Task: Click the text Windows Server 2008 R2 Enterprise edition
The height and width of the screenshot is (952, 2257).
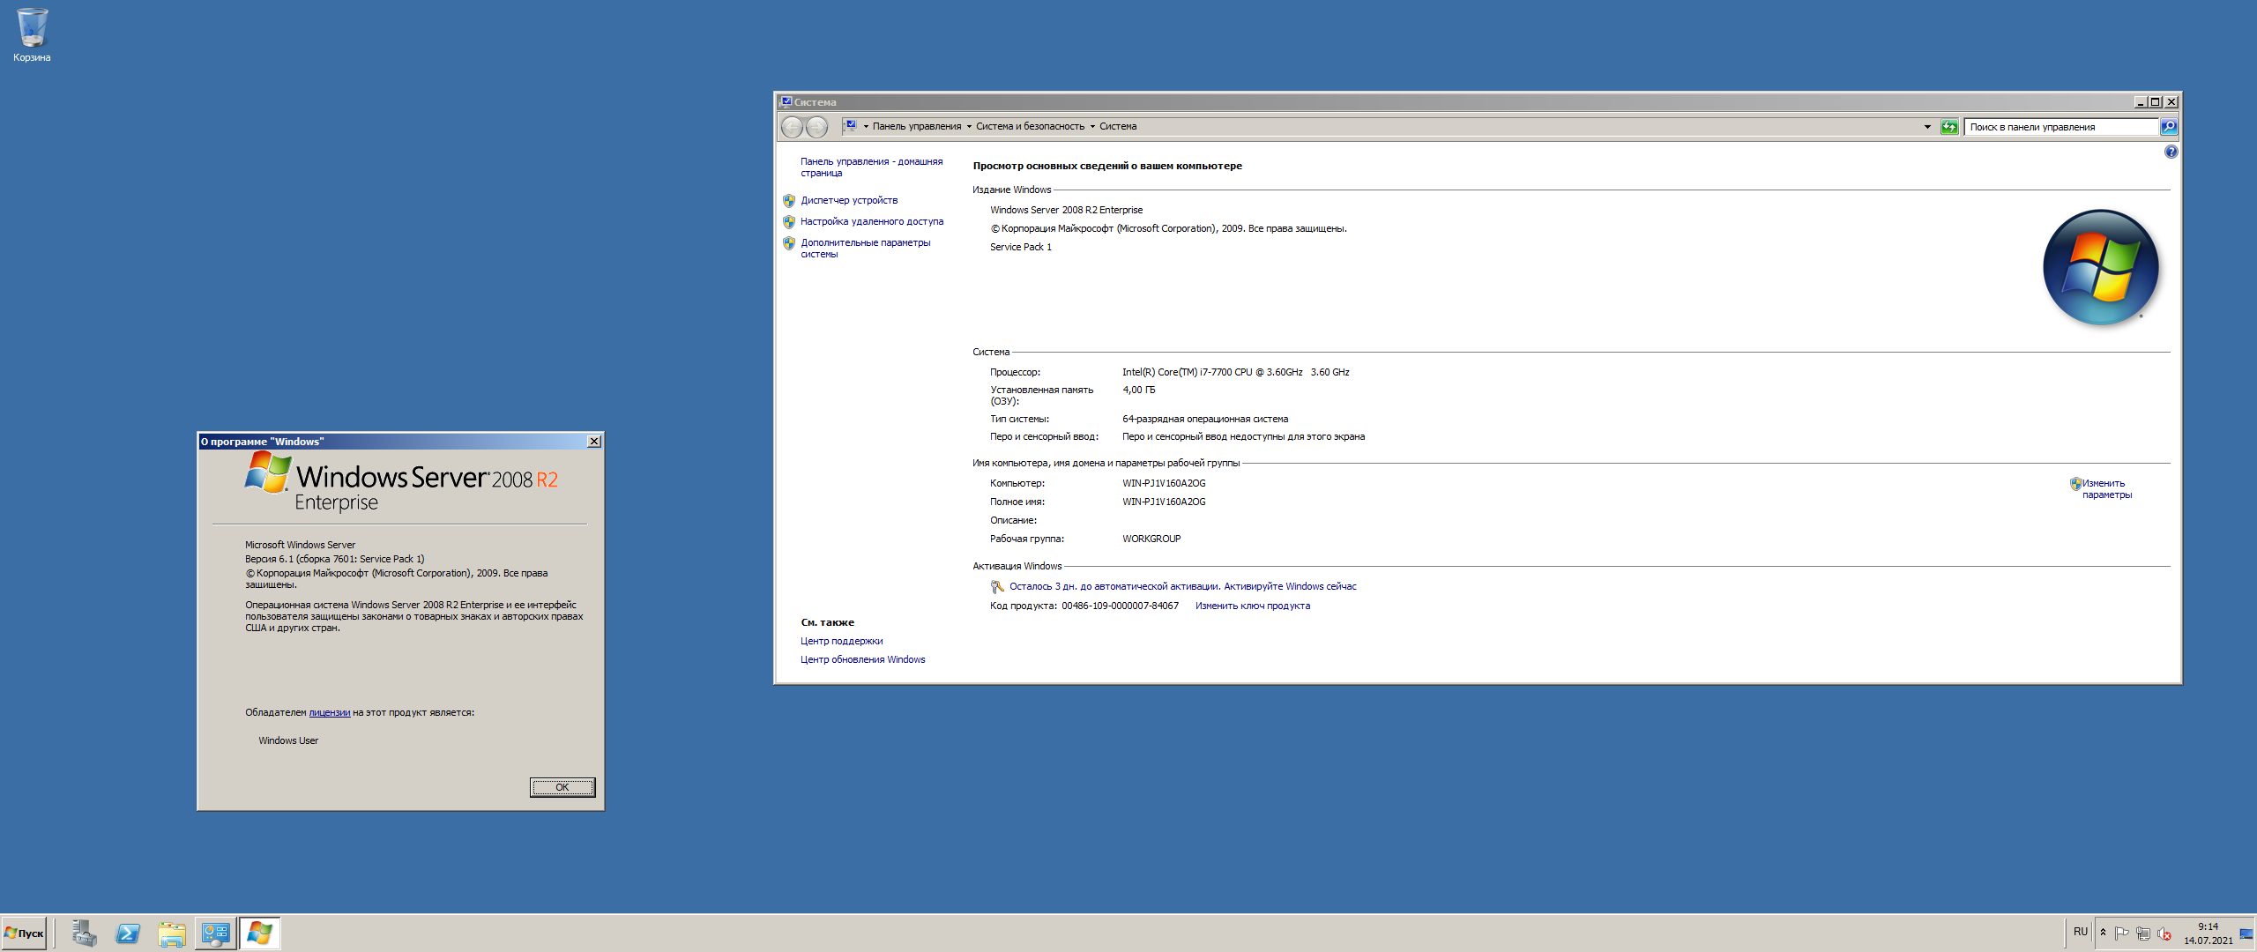Action: [1066, 211]
